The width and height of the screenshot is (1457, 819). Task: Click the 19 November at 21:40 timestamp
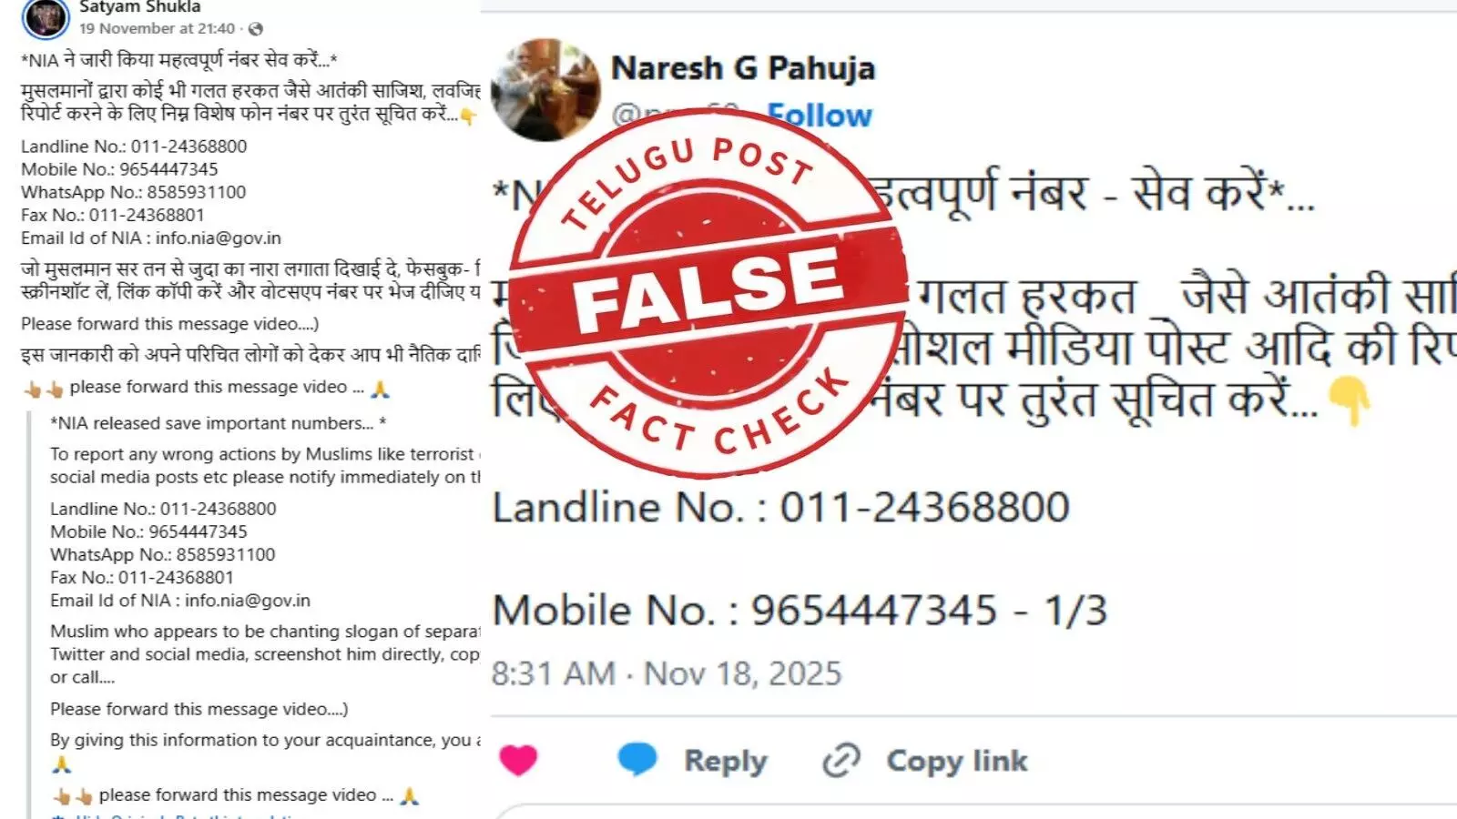[157, 29]
